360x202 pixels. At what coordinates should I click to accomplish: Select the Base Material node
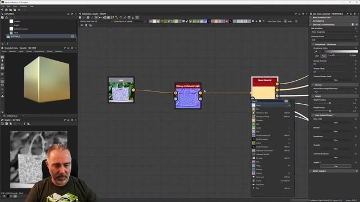[265, 88]
